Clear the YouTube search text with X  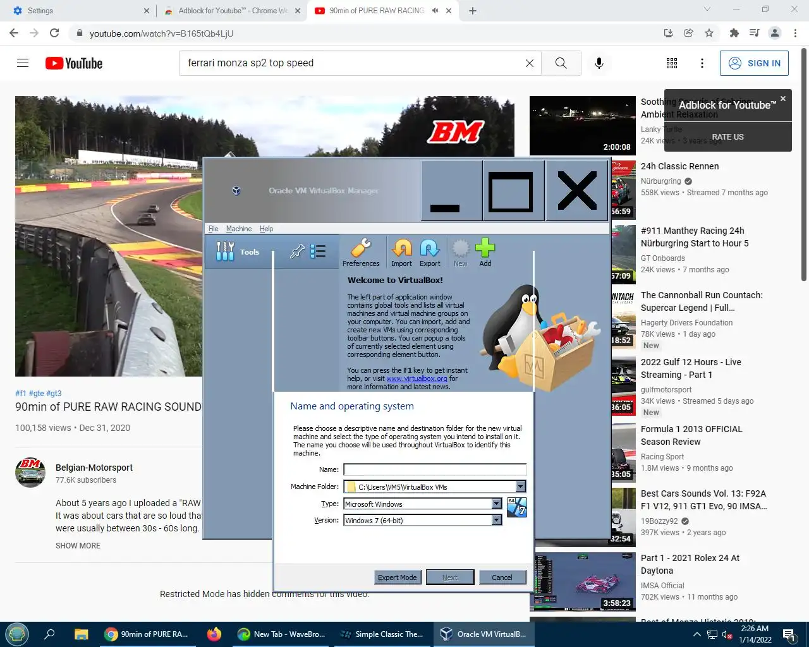pyautogui.click(x=530, y=63)
